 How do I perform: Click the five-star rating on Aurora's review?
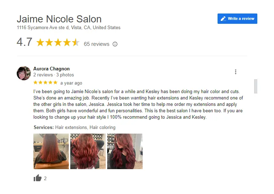[45, 82]
